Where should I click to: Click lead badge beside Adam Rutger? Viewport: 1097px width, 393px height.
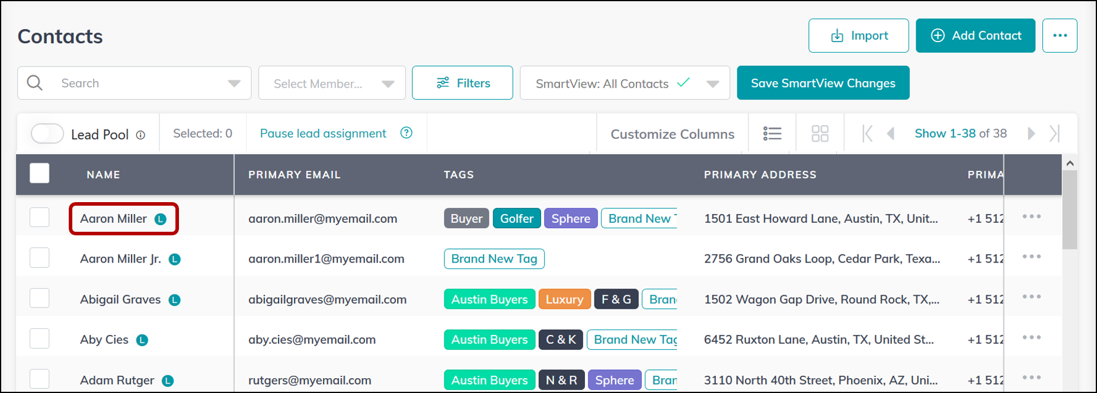coord(168,381)
